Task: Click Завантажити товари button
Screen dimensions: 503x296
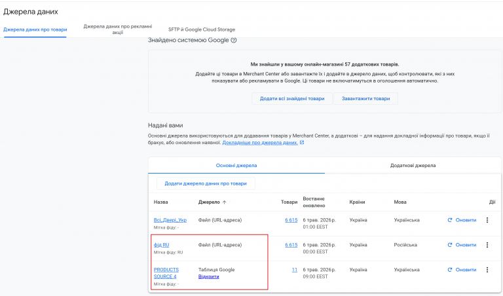Action: point(365,98)
